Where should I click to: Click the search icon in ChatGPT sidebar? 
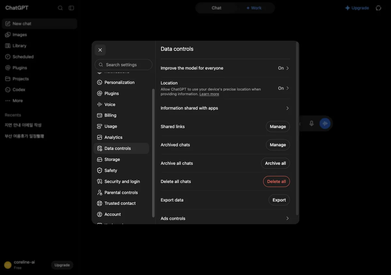point(60,8)
